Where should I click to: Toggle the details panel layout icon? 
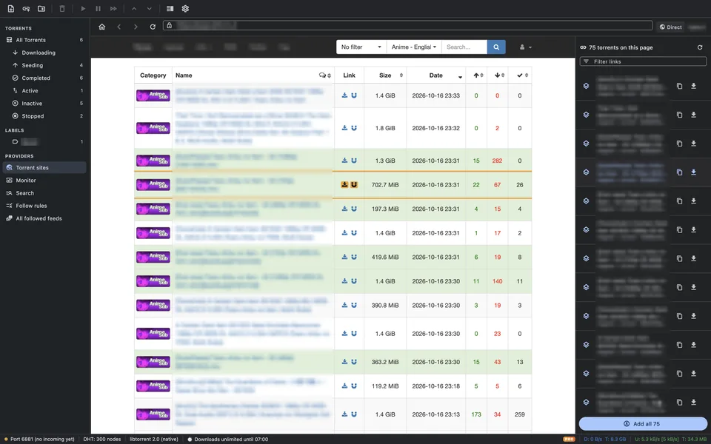click(170, 9)
